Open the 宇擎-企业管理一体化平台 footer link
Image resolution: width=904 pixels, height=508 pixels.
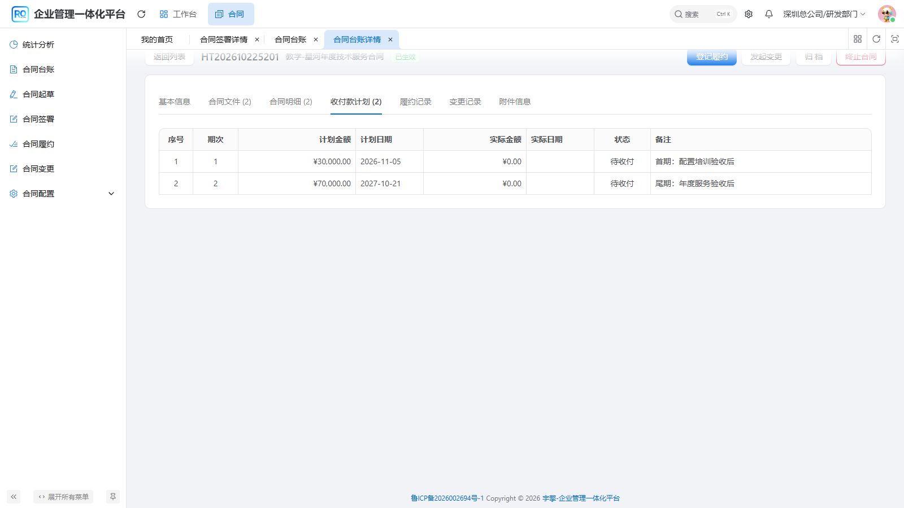pos(581,498)
